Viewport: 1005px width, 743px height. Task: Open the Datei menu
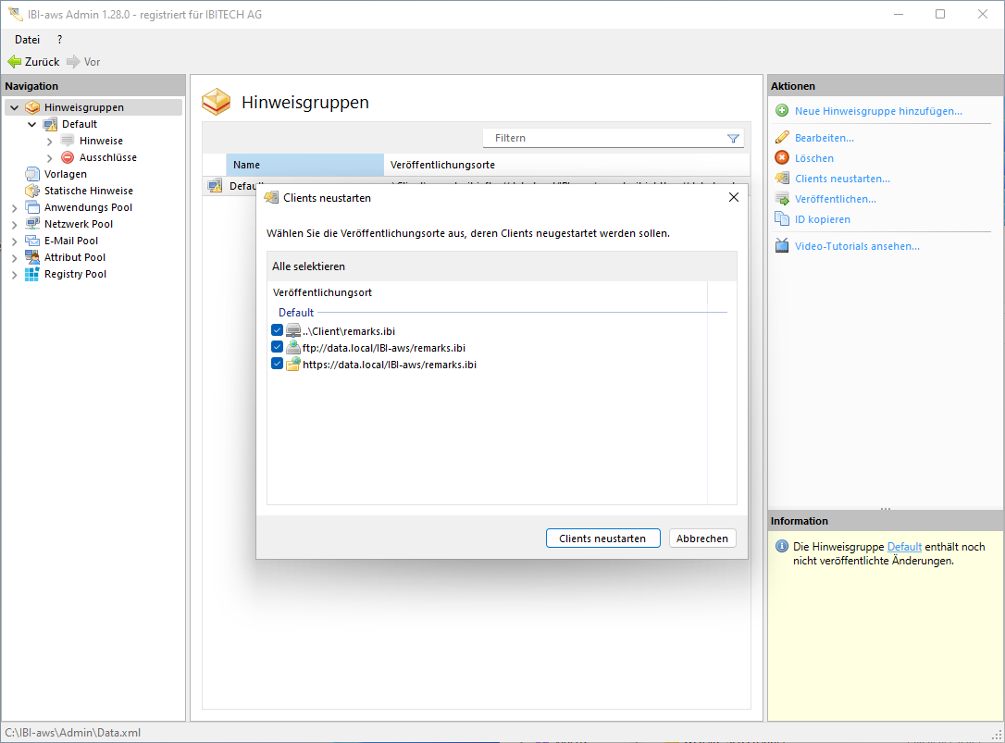[27, 39]
